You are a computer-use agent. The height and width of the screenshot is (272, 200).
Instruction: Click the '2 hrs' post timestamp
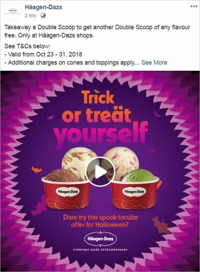tap(30, 16)
